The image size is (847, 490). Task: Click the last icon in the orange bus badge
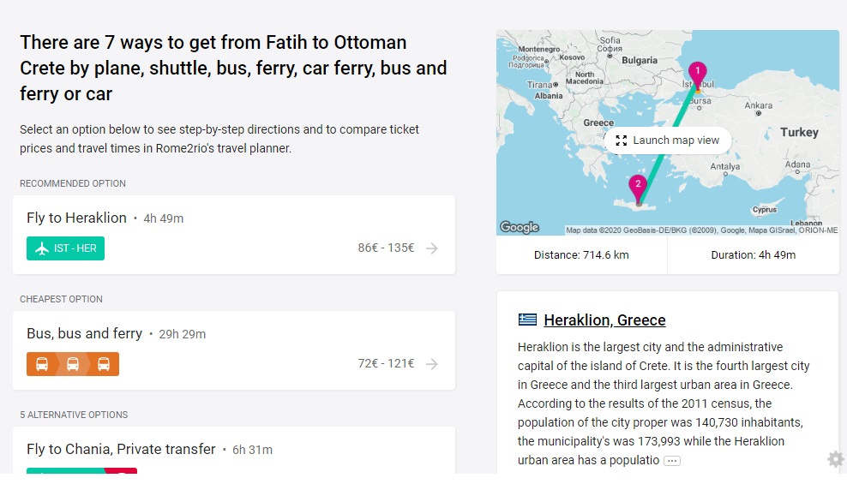104,364
